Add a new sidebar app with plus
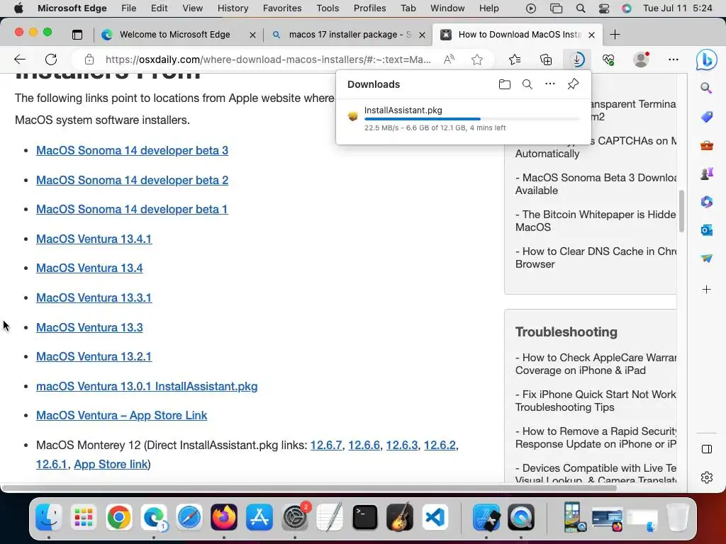Viewport: 726px width, 544px height. (707, 290)
